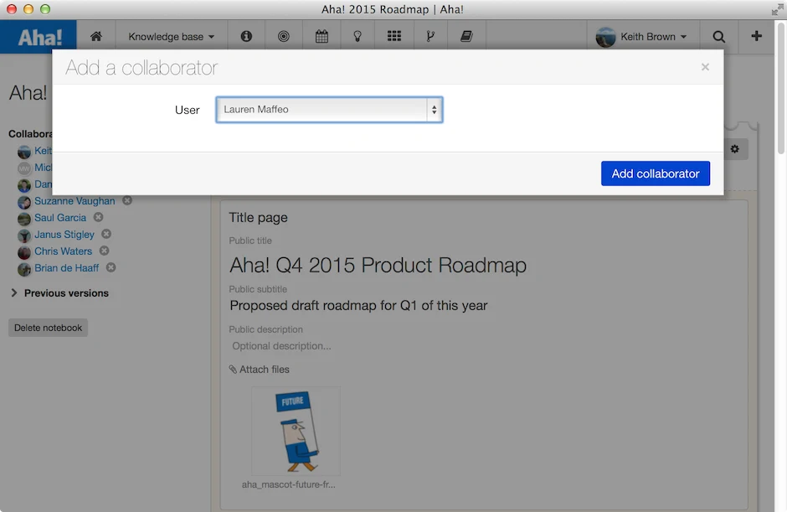The width and height of the screenshot is (787, 512).
Task: Click the Attach files link
Action: (260, 370)
